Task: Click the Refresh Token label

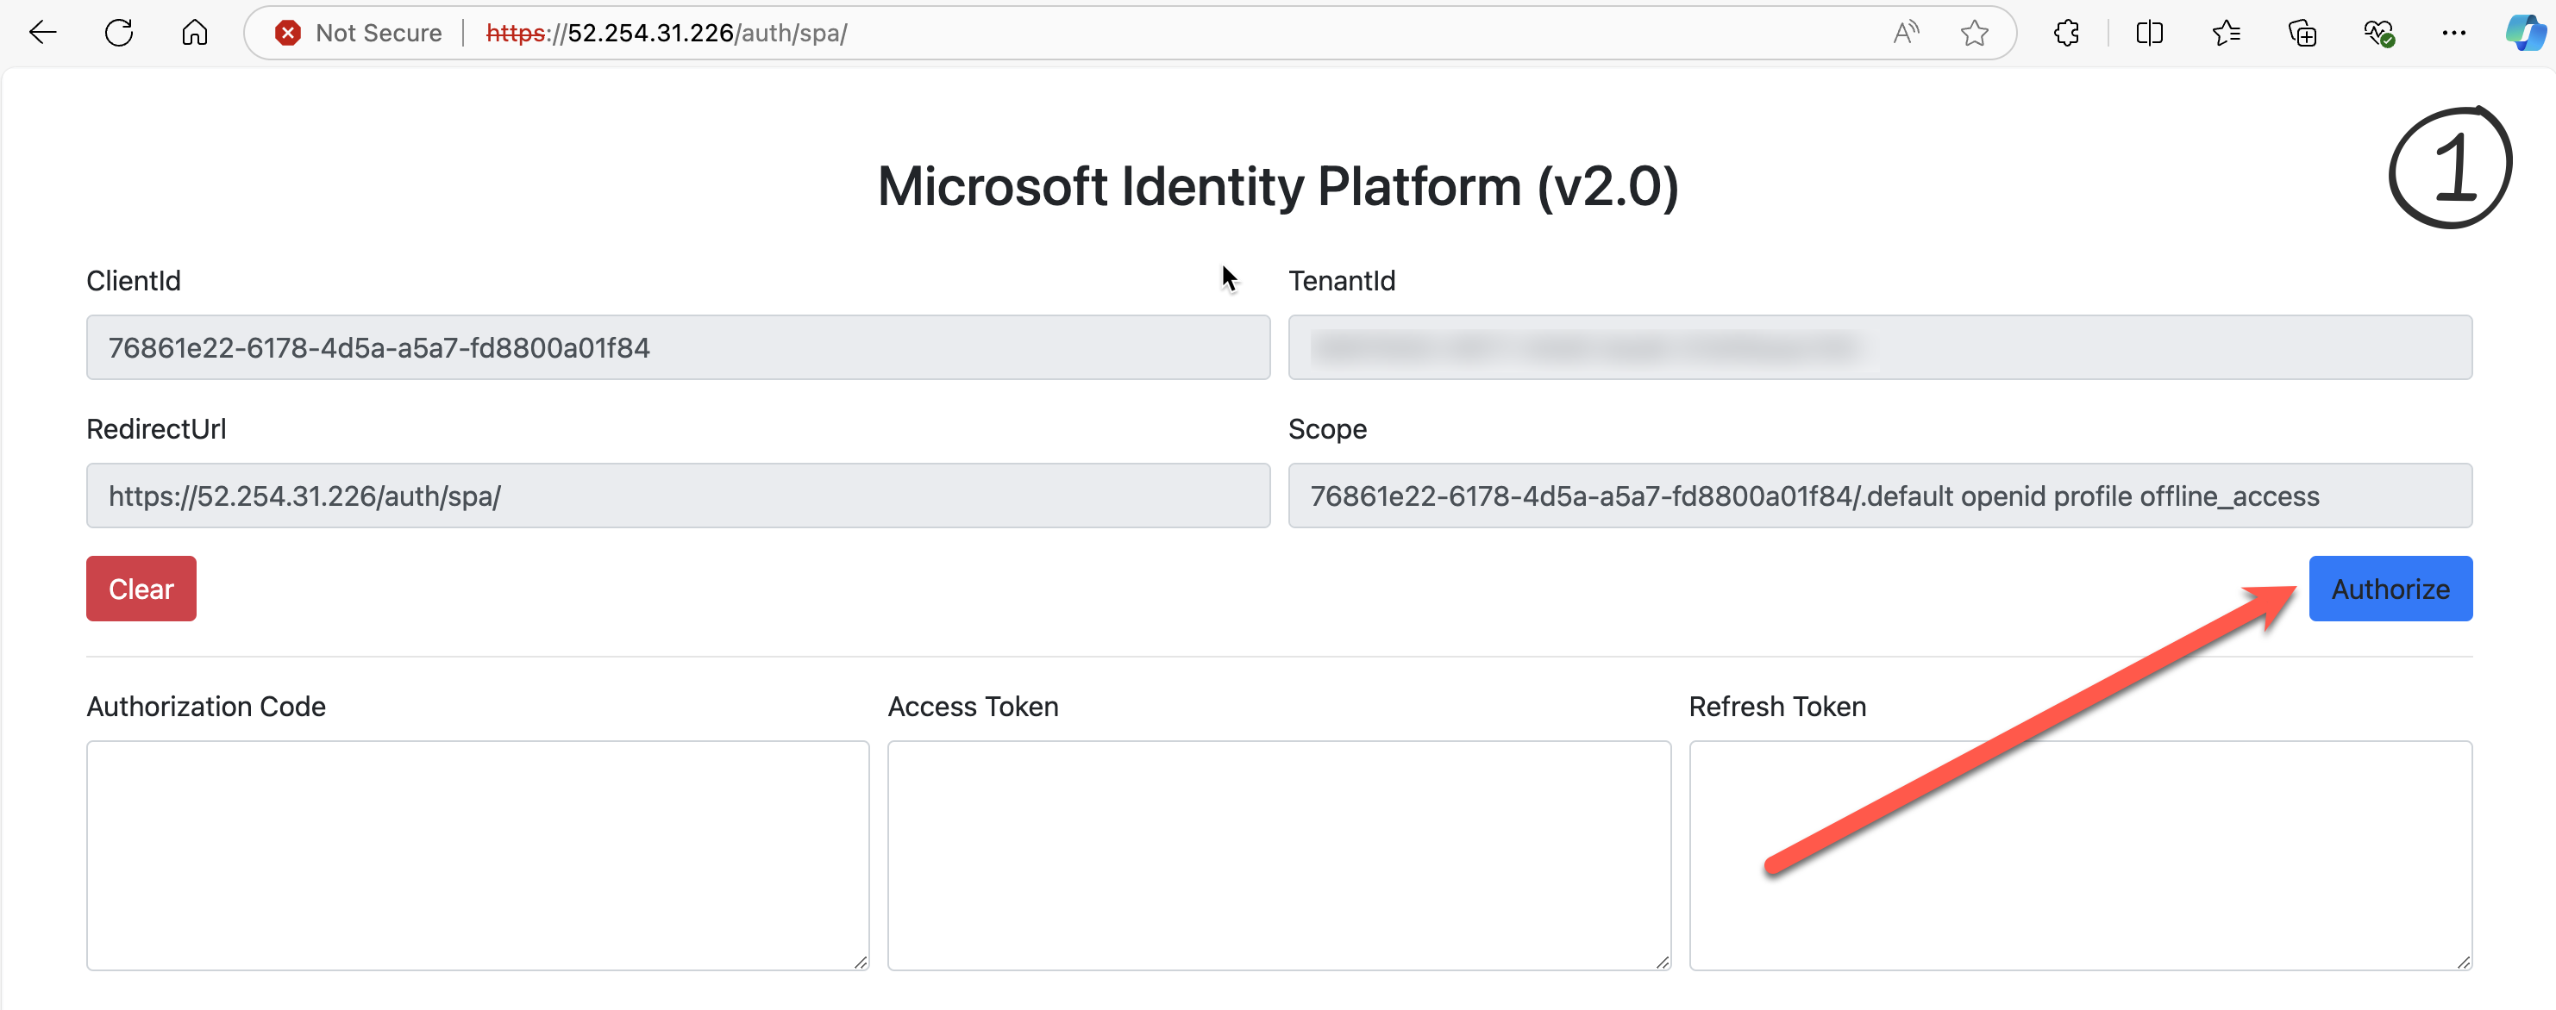Action: click(x=1777, y=706)
